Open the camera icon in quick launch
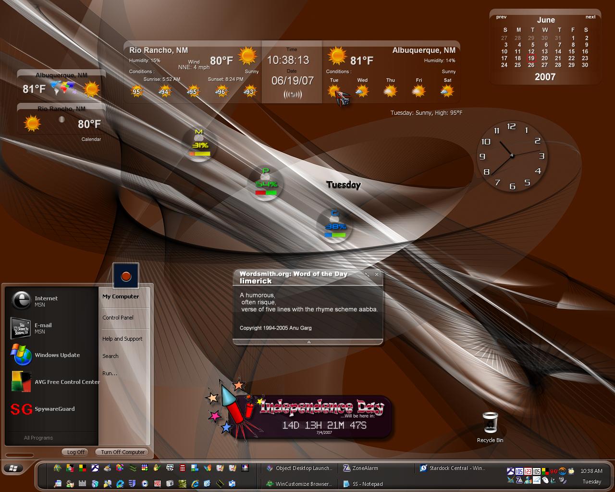Screen dimensions: 615x492 [x=170, y=483]
